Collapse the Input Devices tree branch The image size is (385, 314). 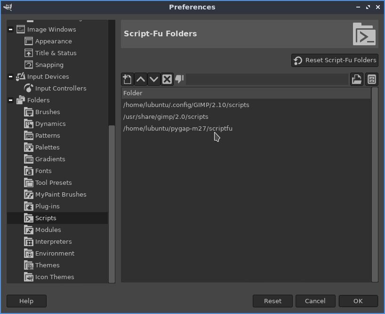tap(10, 77)
